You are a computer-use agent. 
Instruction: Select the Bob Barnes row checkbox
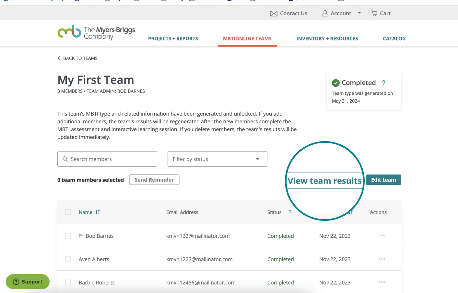[x=68, y=236]
